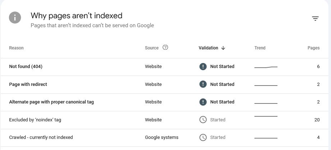This screenshot has width=331, height=150.
Task: Click alert icon in Page with redirect row
Action: (203, 84)
